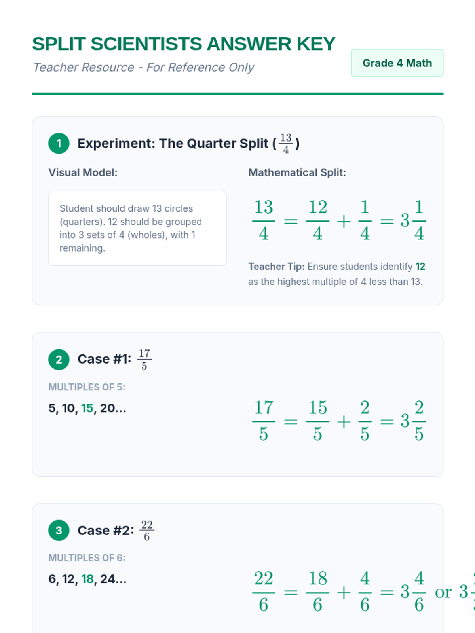Click the Case #2 heading
Image resolution: width=475 pixels, height=633 pixels.
click(x=116, y=530)
